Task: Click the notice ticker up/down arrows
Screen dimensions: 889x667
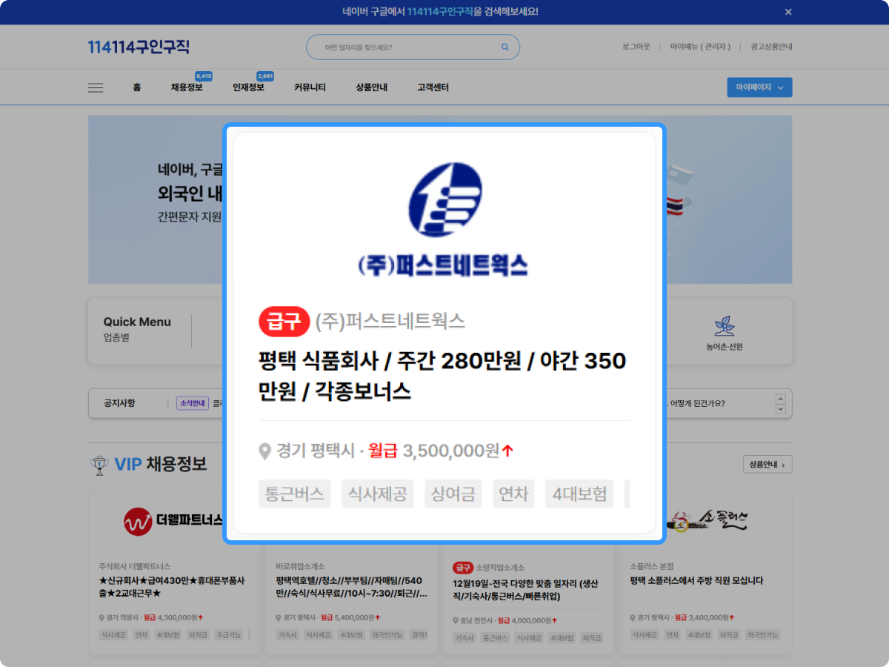Action: [x=780, y=404]
